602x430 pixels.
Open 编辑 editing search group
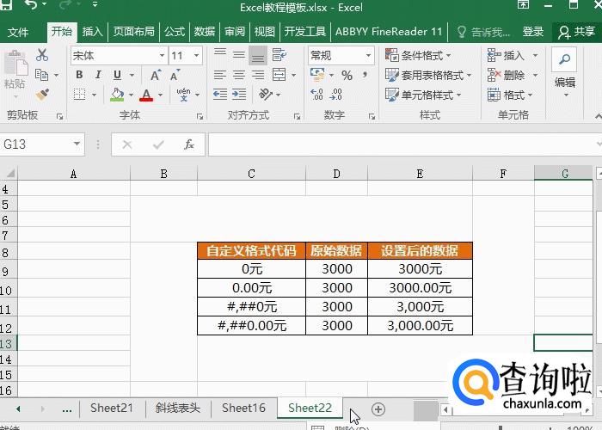[x=564, y=73]
